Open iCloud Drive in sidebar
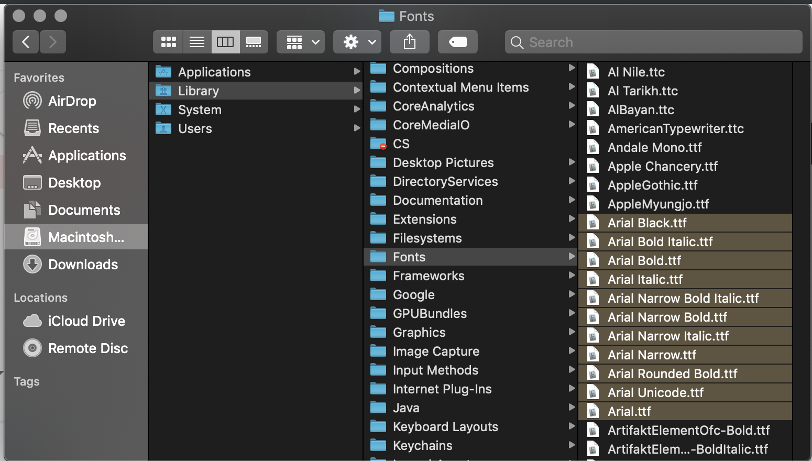 point(76,321)
